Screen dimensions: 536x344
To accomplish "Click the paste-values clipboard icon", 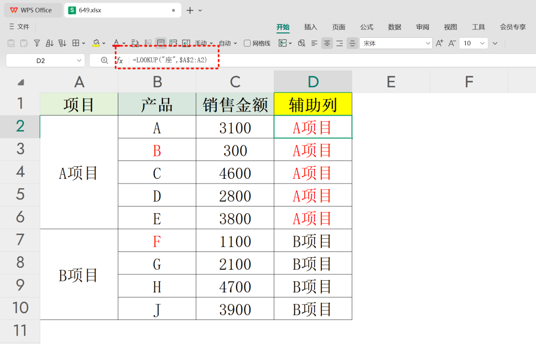I will 12,43.
